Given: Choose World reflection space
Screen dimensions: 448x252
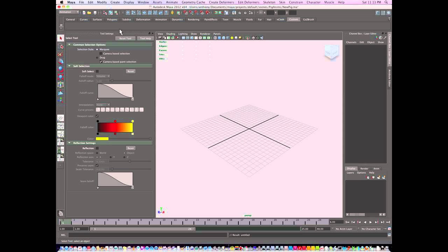Looking at the screenshot, I should (97, 153).
